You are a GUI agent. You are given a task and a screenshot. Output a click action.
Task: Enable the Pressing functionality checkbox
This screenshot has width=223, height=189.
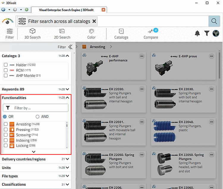pos(6,130)
